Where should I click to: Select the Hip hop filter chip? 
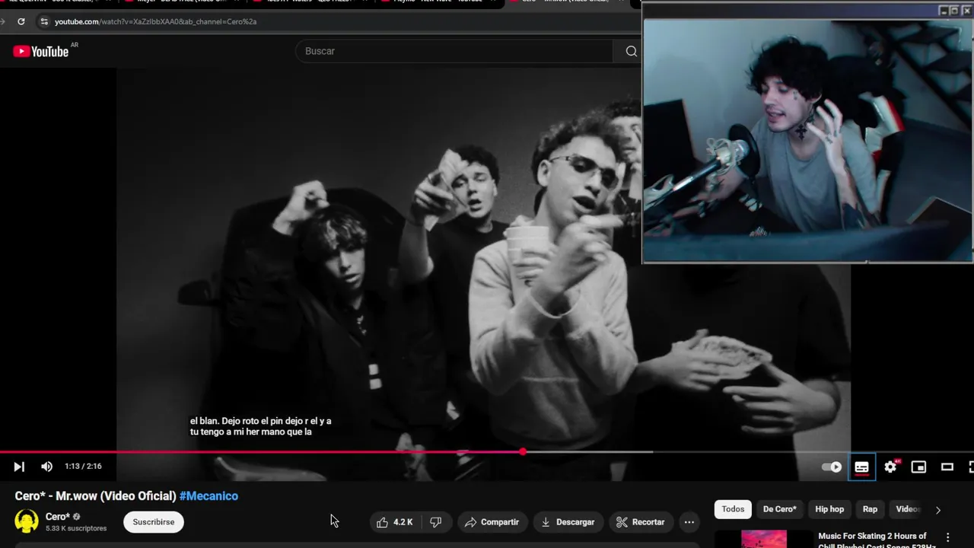coord(829,509)
